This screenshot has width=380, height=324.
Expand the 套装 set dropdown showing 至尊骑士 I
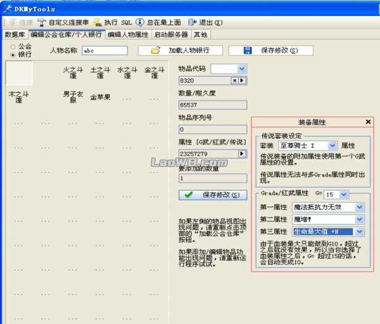332,145
